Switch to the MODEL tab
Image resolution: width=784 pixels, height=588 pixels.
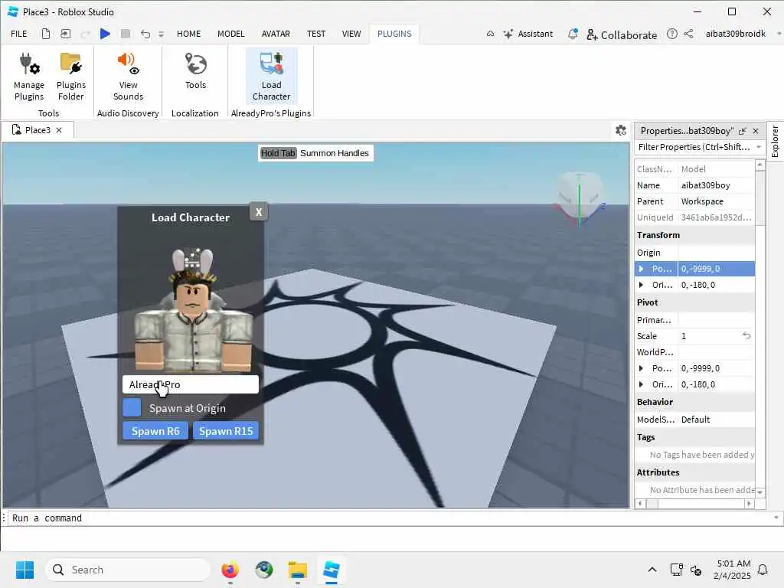(x=231, y=34)
